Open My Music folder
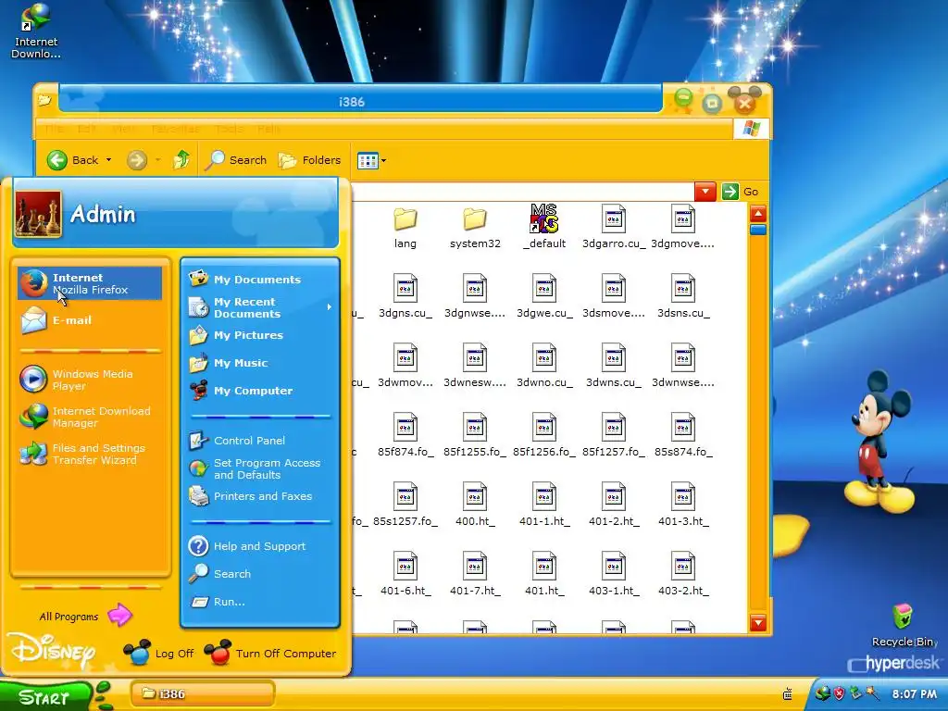The image size is (948, 711). point(260,363)
